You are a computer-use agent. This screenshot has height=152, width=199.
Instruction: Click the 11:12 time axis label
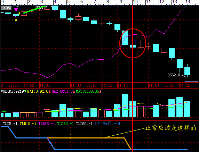pyautogui.click(x=107, y=86)
